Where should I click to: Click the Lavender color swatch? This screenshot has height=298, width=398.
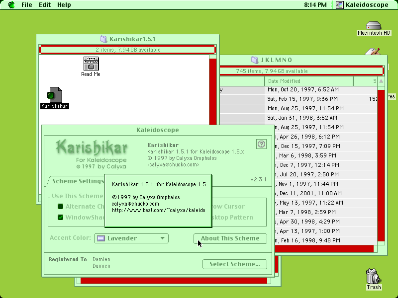[x=101, y=238]
